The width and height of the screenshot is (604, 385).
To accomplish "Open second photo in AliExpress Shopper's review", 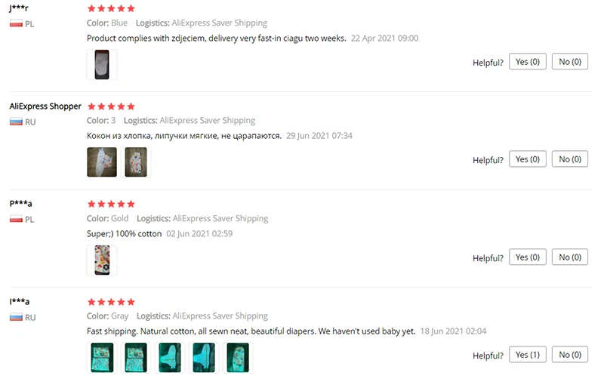I will (x=136, y=162).
